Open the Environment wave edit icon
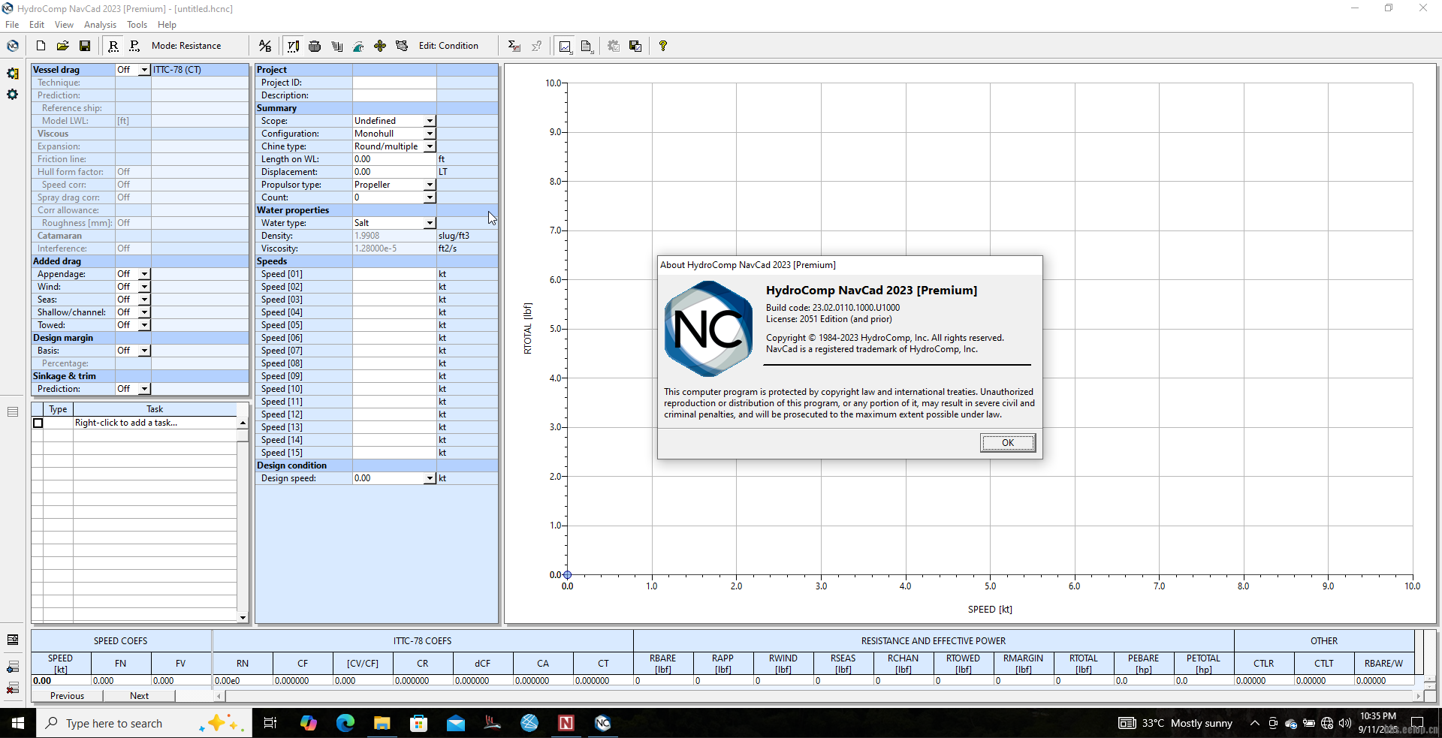 coord(358,46)
